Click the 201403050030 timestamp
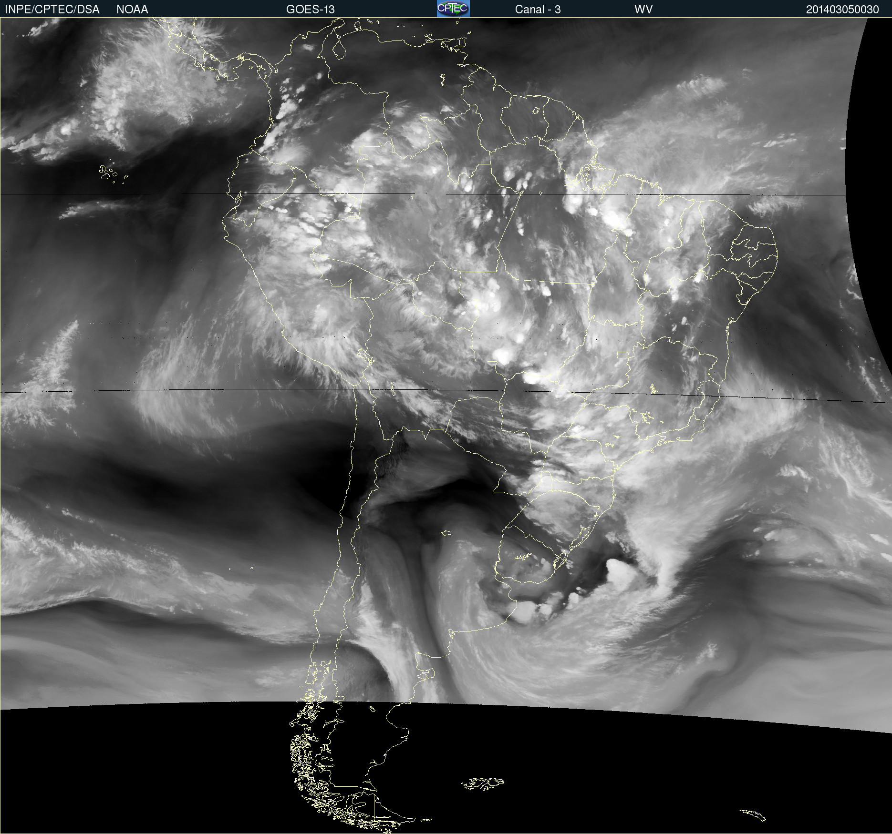Screen dimensions: 892x834 (x=842, y=10)
